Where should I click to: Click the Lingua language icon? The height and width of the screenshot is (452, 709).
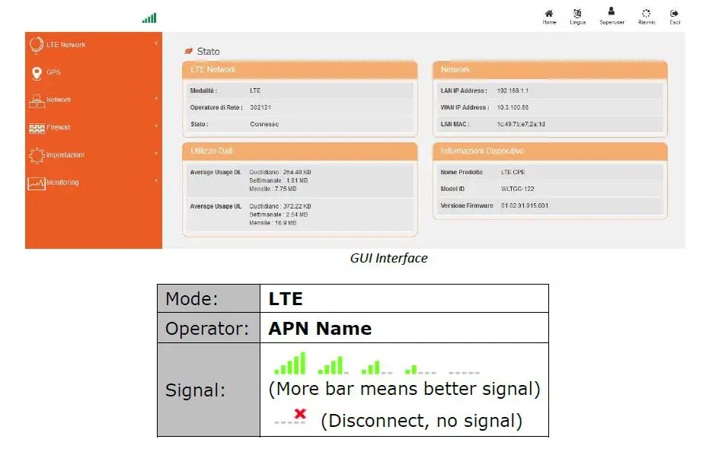(577, 13)
